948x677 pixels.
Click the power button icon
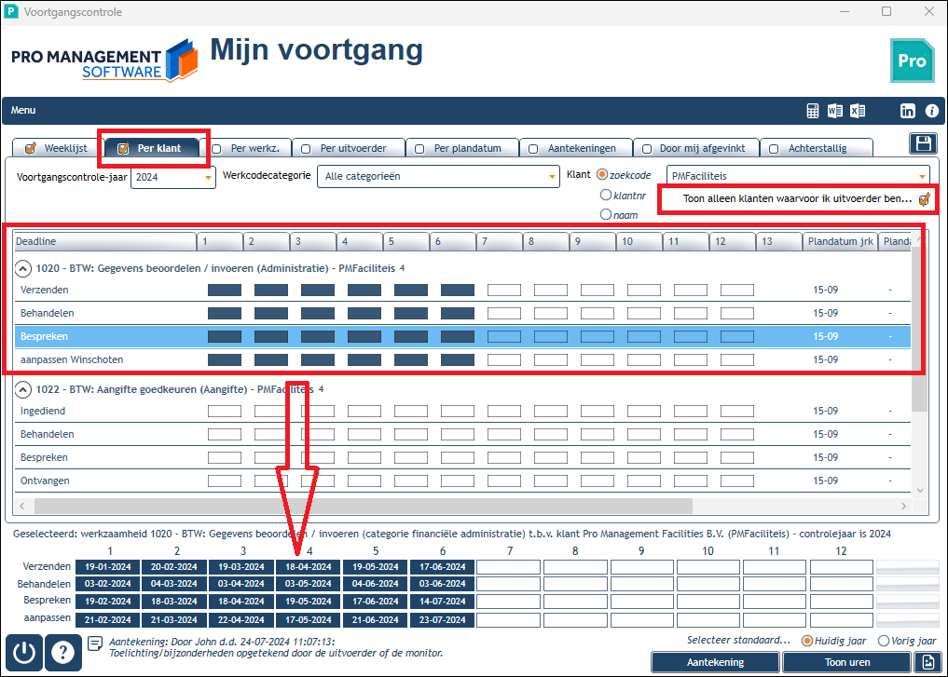click(24, 652)
